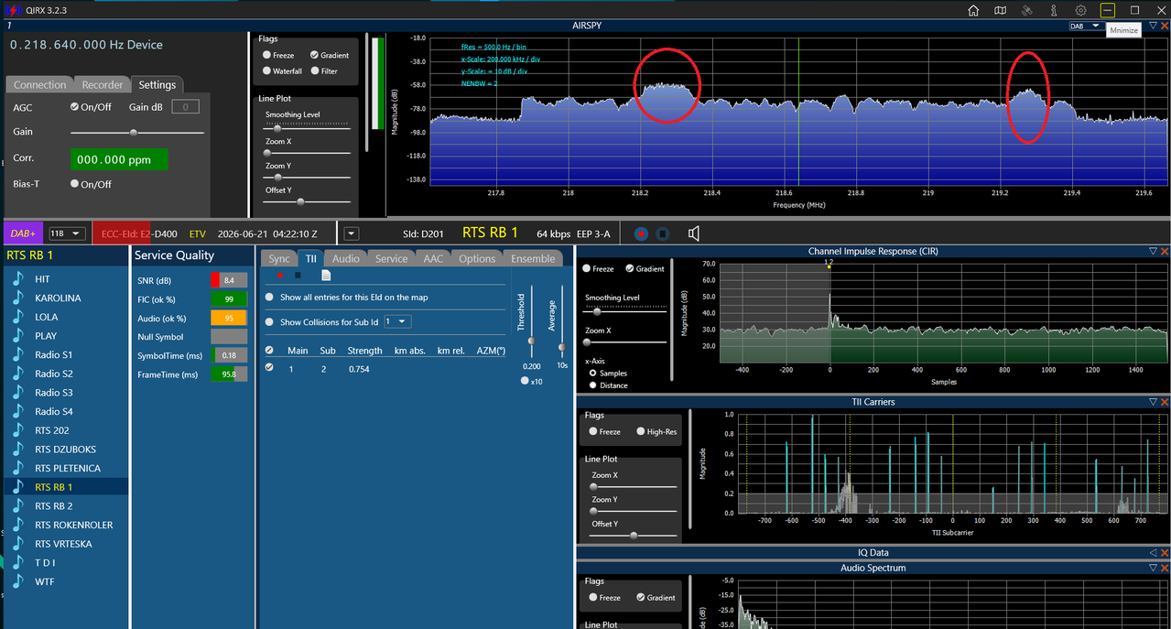Switch to the Ensemble tab

pos(533,258)
